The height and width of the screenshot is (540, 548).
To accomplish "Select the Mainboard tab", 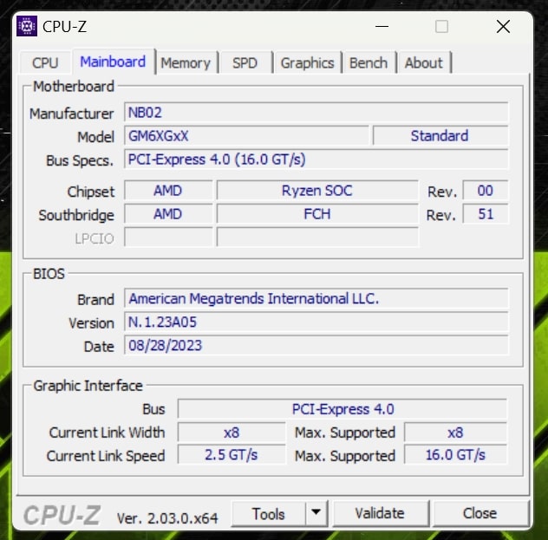I will pyautogui.click(x=113, y=62).
